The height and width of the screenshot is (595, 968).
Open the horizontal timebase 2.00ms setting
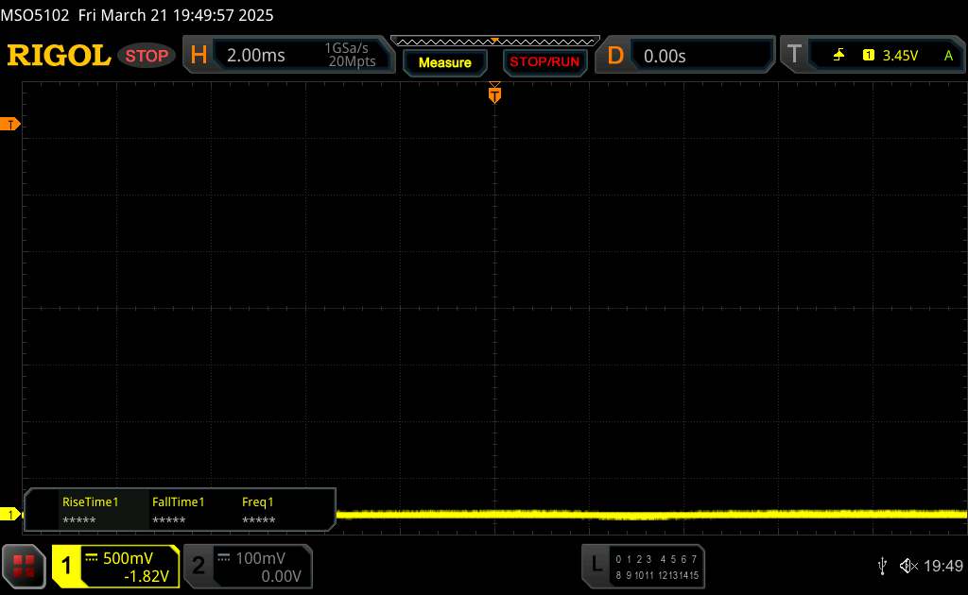click(288, 55)
